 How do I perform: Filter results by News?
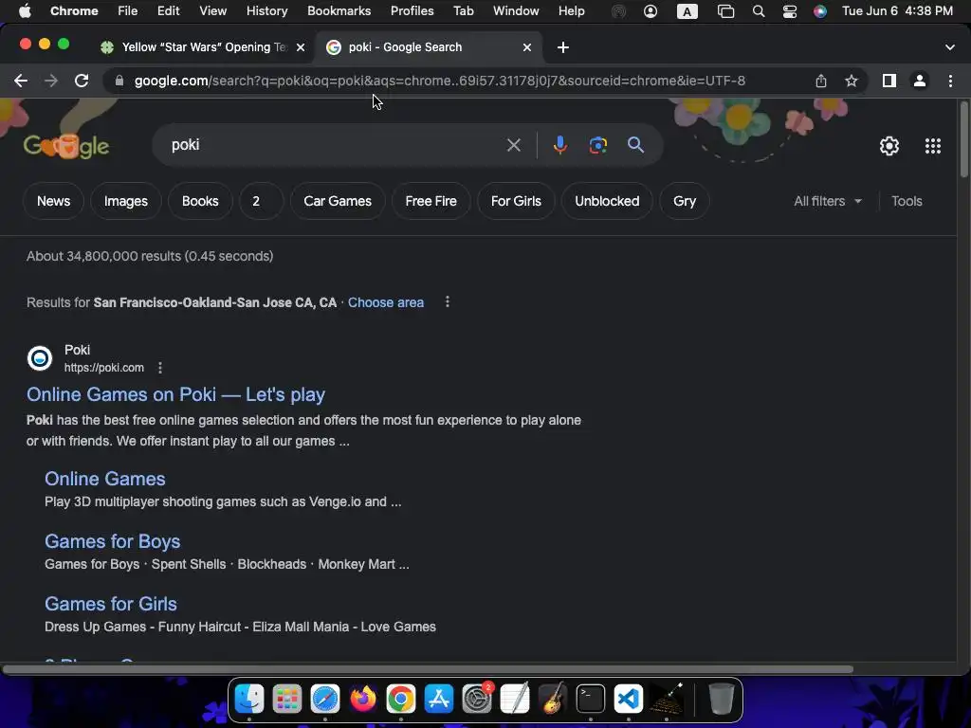[53, 201]
